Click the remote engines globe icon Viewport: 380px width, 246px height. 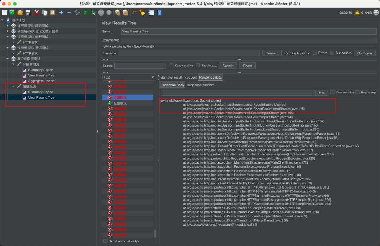point(376,12)
